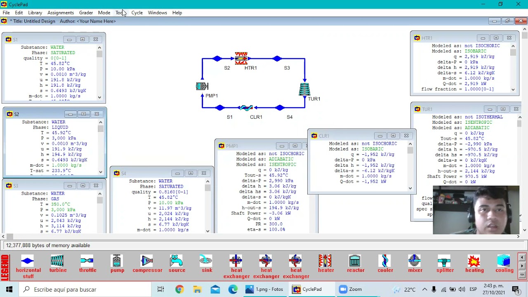528x297 pixels.
Task: Click the down arrow in the S1 panel scrollbar
Action: click(x=99, y=97)
